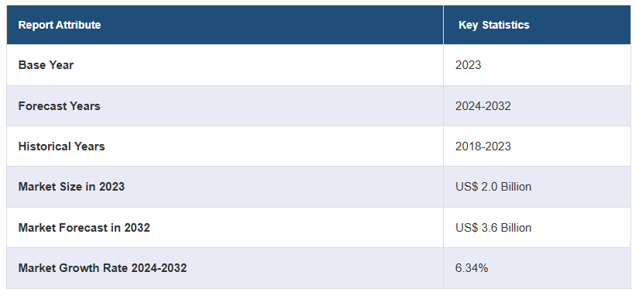Click the word Billion in the 2032 forecast row
This screenshot has height=296, width=639.
pos(516,228)
